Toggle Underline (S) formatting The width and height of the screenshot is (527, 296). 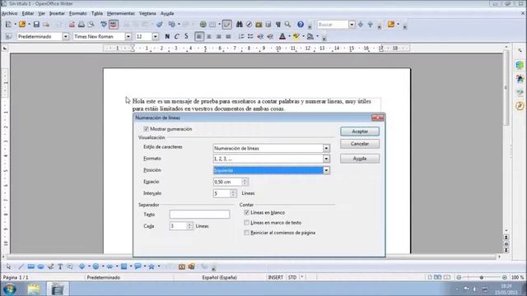(x=186, y=36)
